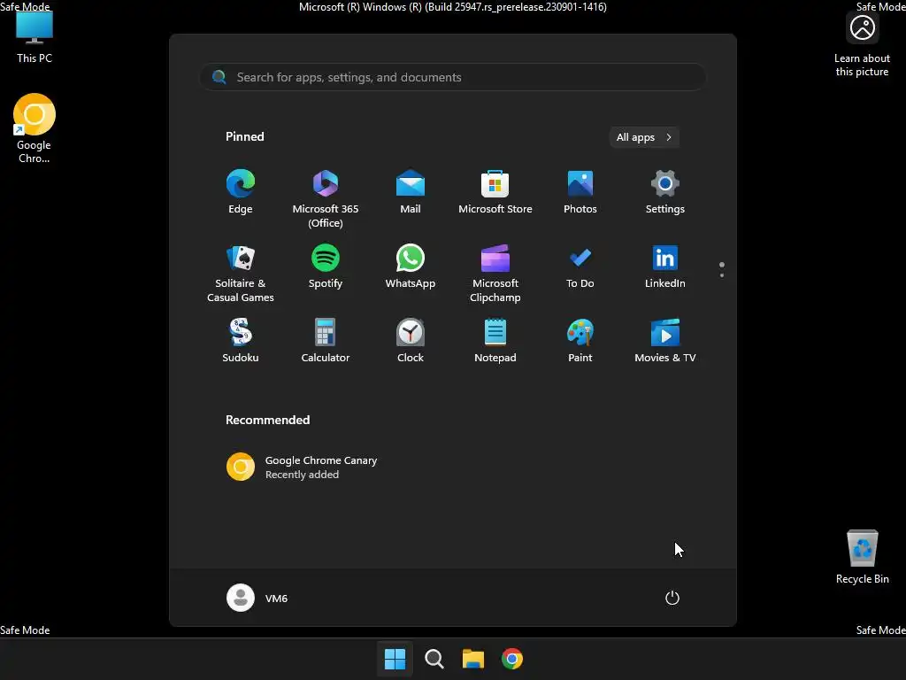Image resolution: width=906 pixels, height=680 pixels.
Task: Launch Movies & TV
Action: coord(665,341)
